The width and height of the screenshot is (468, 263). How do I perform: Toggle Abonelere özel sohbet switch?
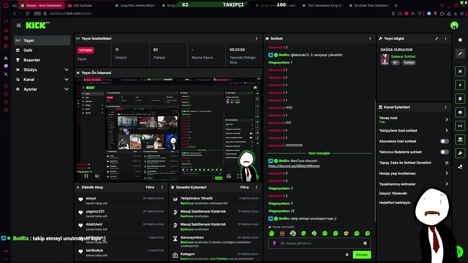click(x=444, y=141)
